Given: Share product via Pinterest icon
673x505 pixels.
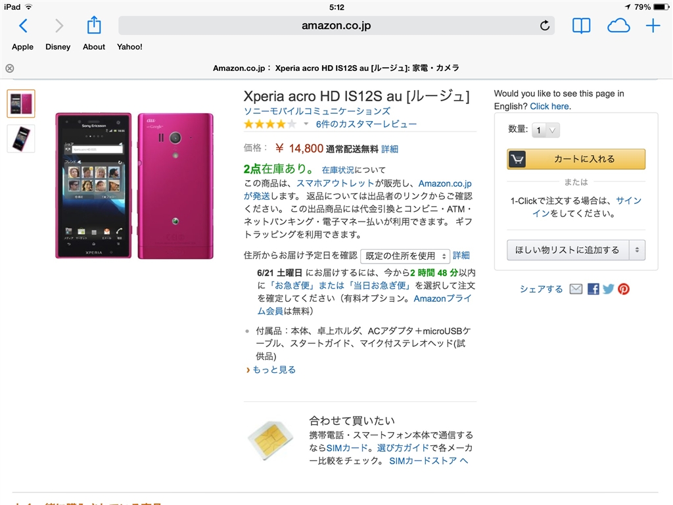Looking at the screenshot, I should 624,289.
